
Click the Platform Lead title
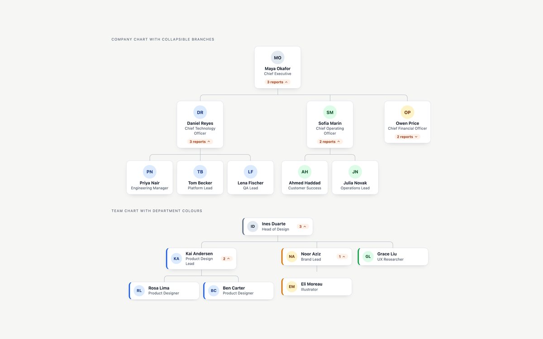click(200, 188)
